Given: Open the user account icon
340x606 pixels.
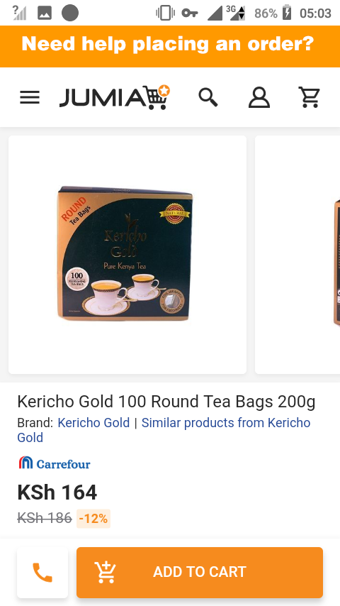Looking at the screenshot, I should click(x=259, y=97).
